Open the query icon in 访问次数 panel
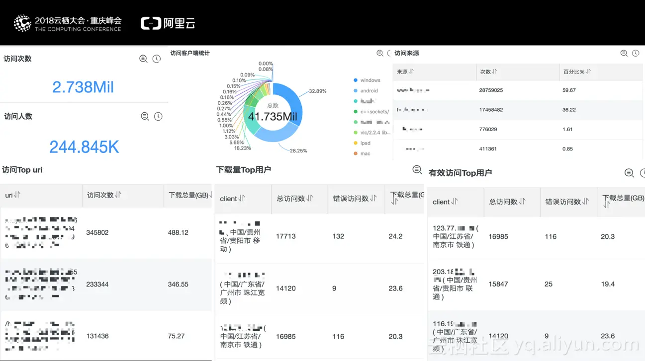 coord(143,59)
